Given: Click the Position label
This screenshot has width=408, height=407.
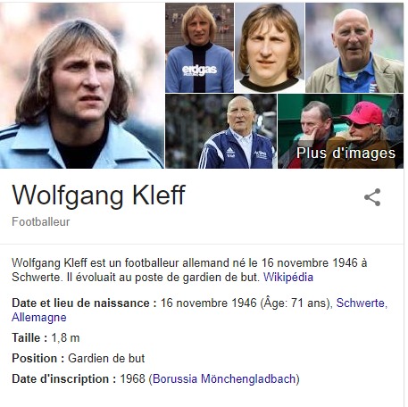Looking at the screenshot, I should [38, 358].
